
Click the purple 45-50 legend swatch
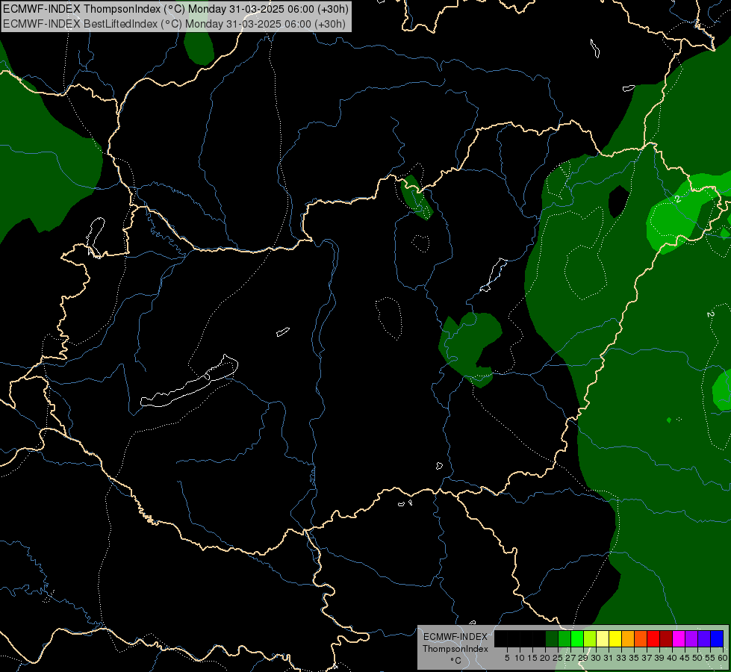click(691, 638)
